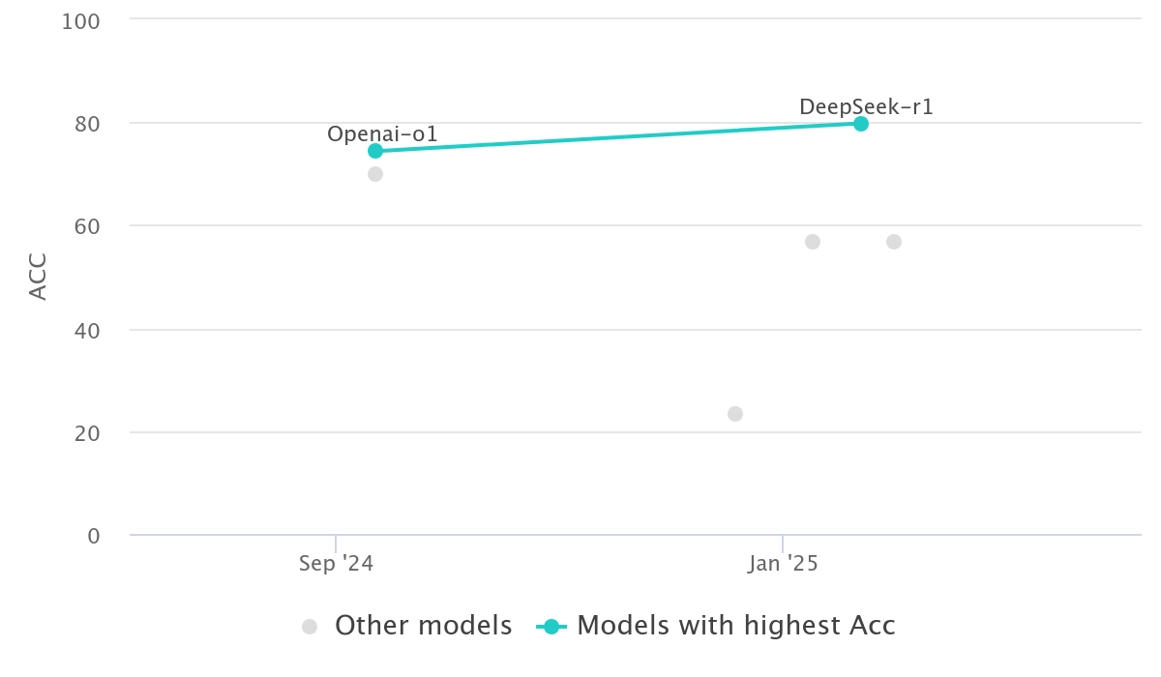Click the "Openai-o1" data label
The image size is (1161, 677).
pos(382,134)
